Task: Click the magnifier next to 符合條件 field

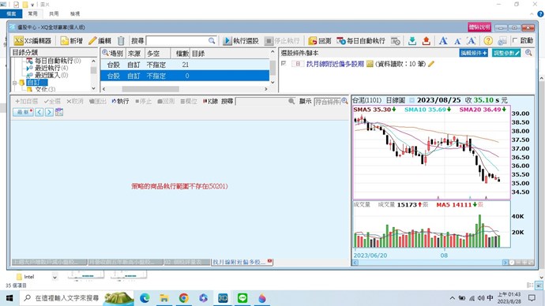Action: pyautogui.click(x=344, y=101)
